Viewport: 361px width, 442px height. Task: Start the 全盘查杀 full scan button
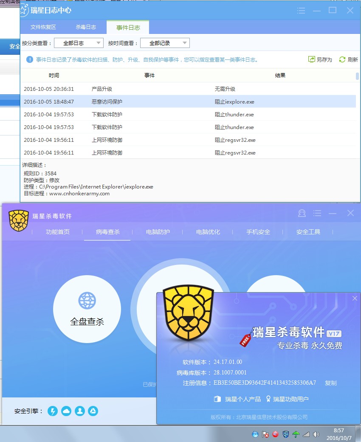click(x=87, y=309)
